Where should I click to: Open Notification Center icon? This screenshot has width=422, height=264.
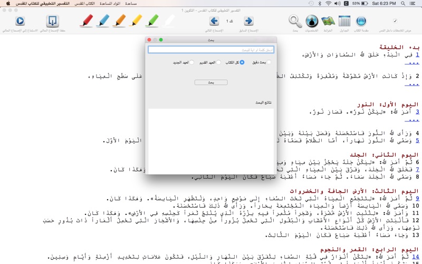pos(412,3)
